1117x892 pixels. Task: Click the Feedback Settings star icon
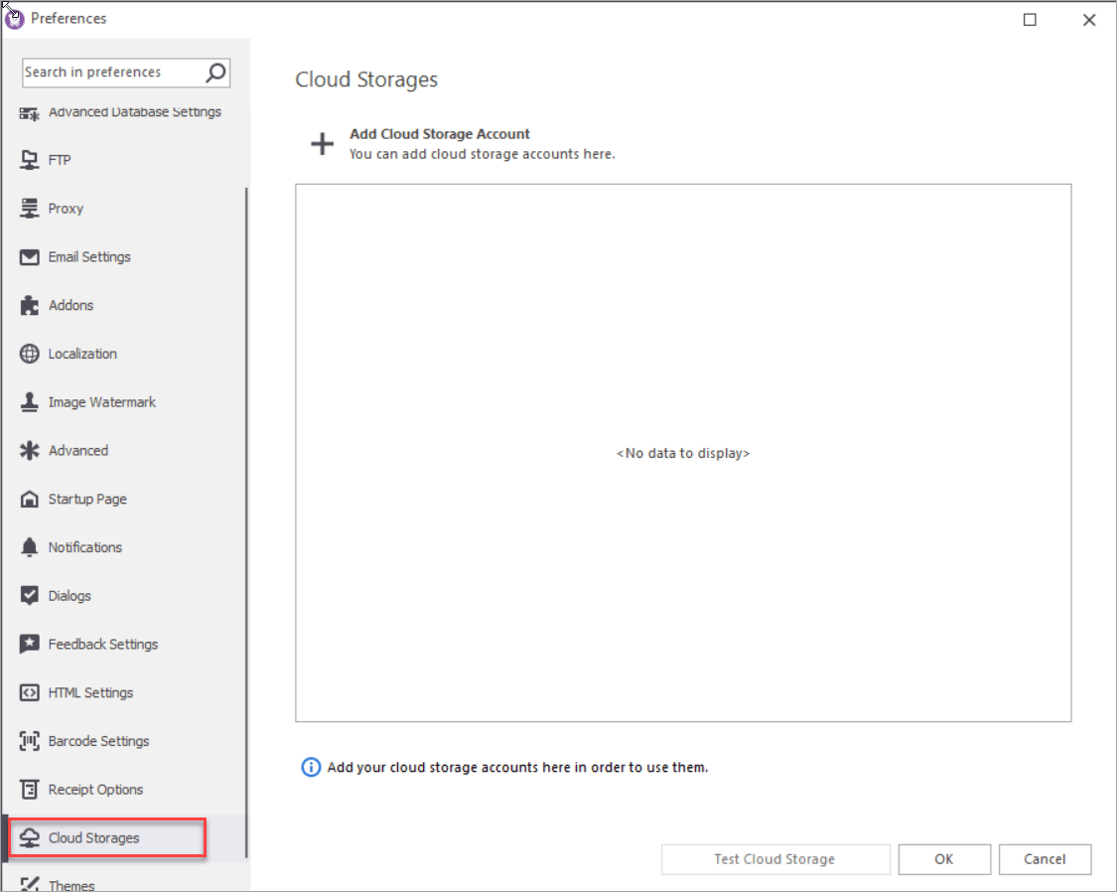tap(29, 645)
